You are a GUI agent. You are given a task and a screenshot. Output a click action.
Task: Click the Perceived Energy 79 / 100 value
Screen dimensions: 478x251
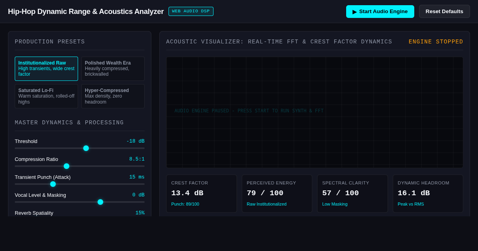click(x=265, y=193)
